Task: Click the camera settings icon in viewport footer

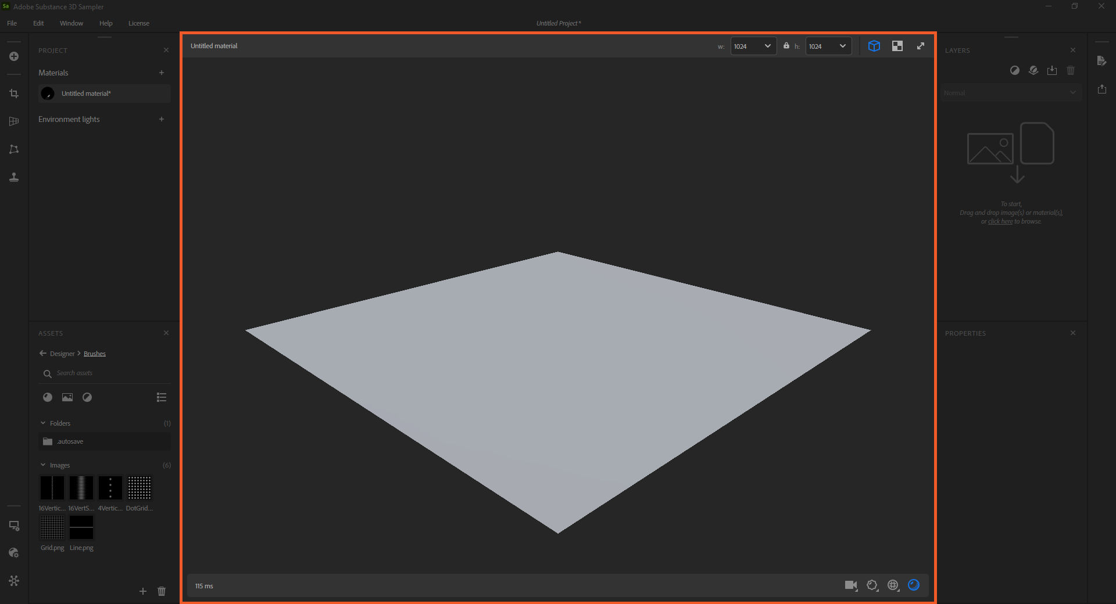Action: coord(851,585)
